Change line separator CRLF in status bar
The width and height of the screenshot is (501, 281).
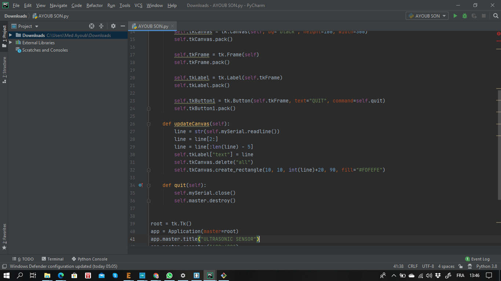413,266
